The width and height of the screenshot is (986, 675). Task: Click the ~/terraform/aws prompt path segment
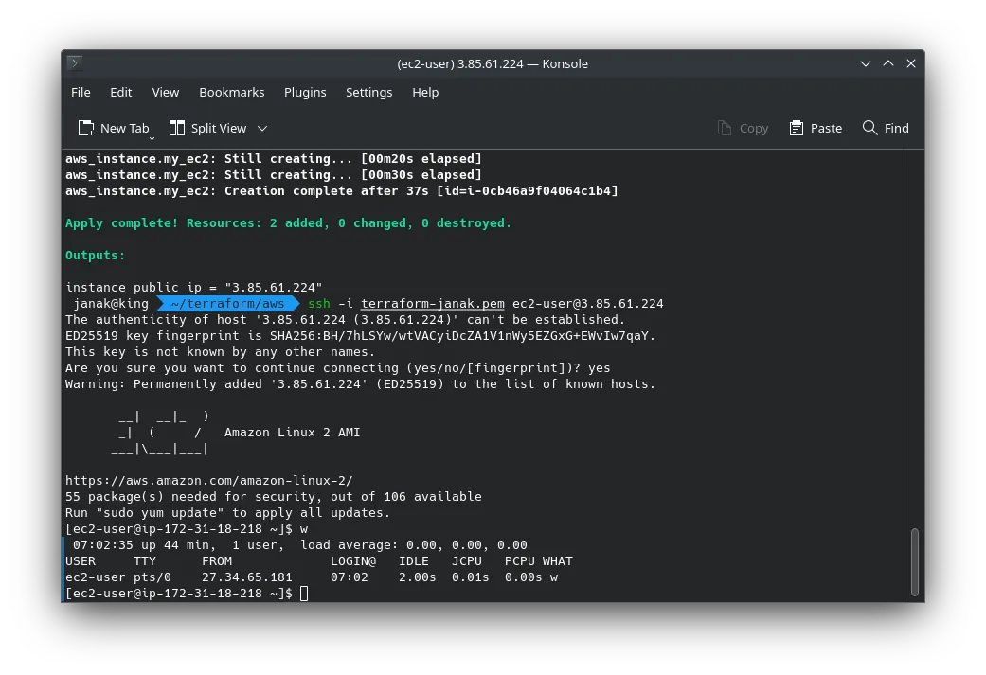tap(227, 303)
